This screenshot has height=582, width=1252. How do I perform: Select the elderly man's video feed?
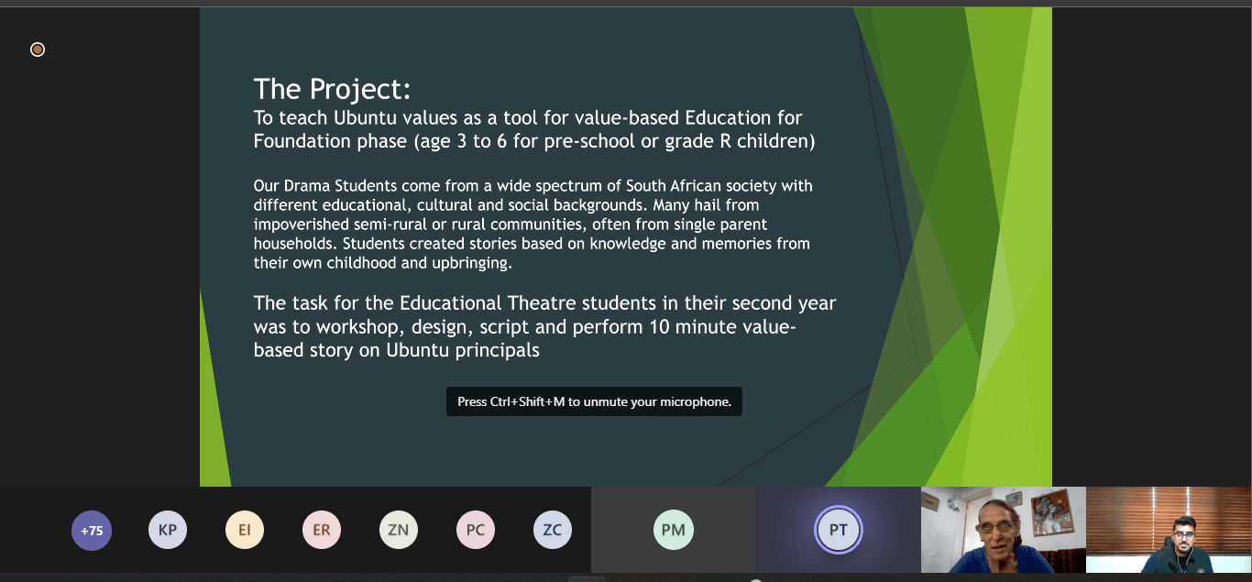tap(1003, 530)
